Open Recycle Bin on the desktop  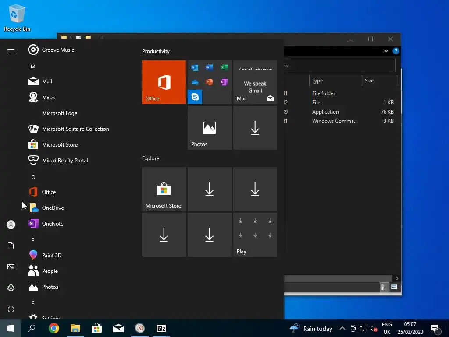pyautogui.click(x=17, y=18)
